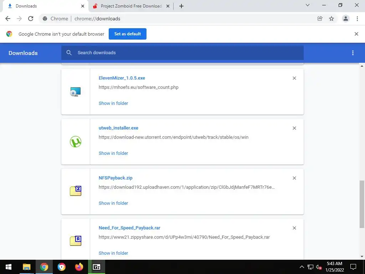The image size is (365, 274).
Task: Click the Set as default button
Action: coord(128,34)
